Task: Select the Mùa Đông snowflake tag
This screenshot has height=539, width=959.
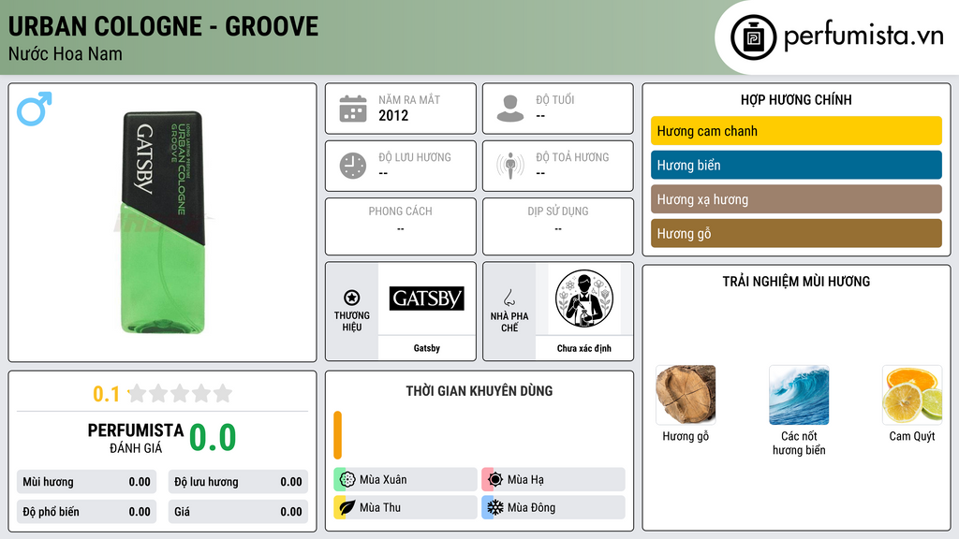Action: pyautogui.click(x=553, y=507)
